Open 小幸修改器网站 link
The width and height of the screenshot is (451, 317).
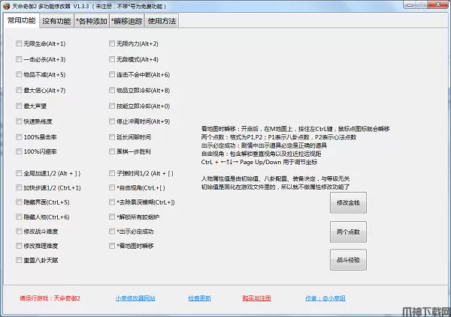[135, 298]
